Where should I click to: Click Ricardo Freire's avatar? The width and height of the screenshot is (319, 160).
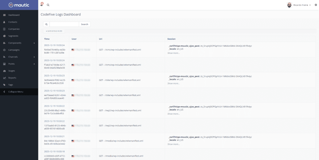click(289, 5)
